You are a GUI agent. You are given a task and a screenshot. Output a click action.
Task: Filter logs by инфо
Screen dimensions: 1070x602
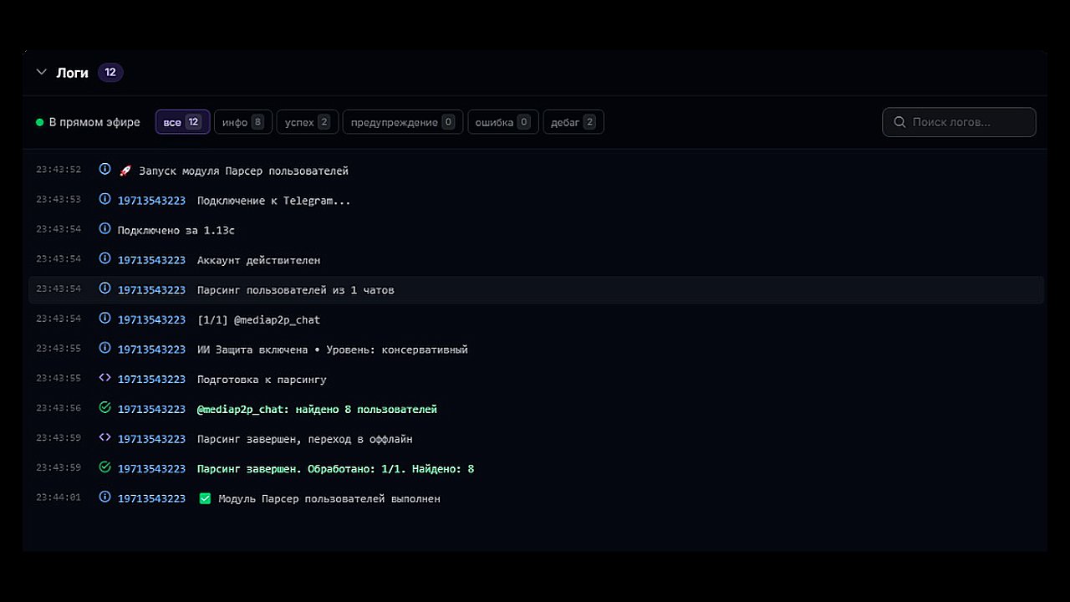pos(243,122)
